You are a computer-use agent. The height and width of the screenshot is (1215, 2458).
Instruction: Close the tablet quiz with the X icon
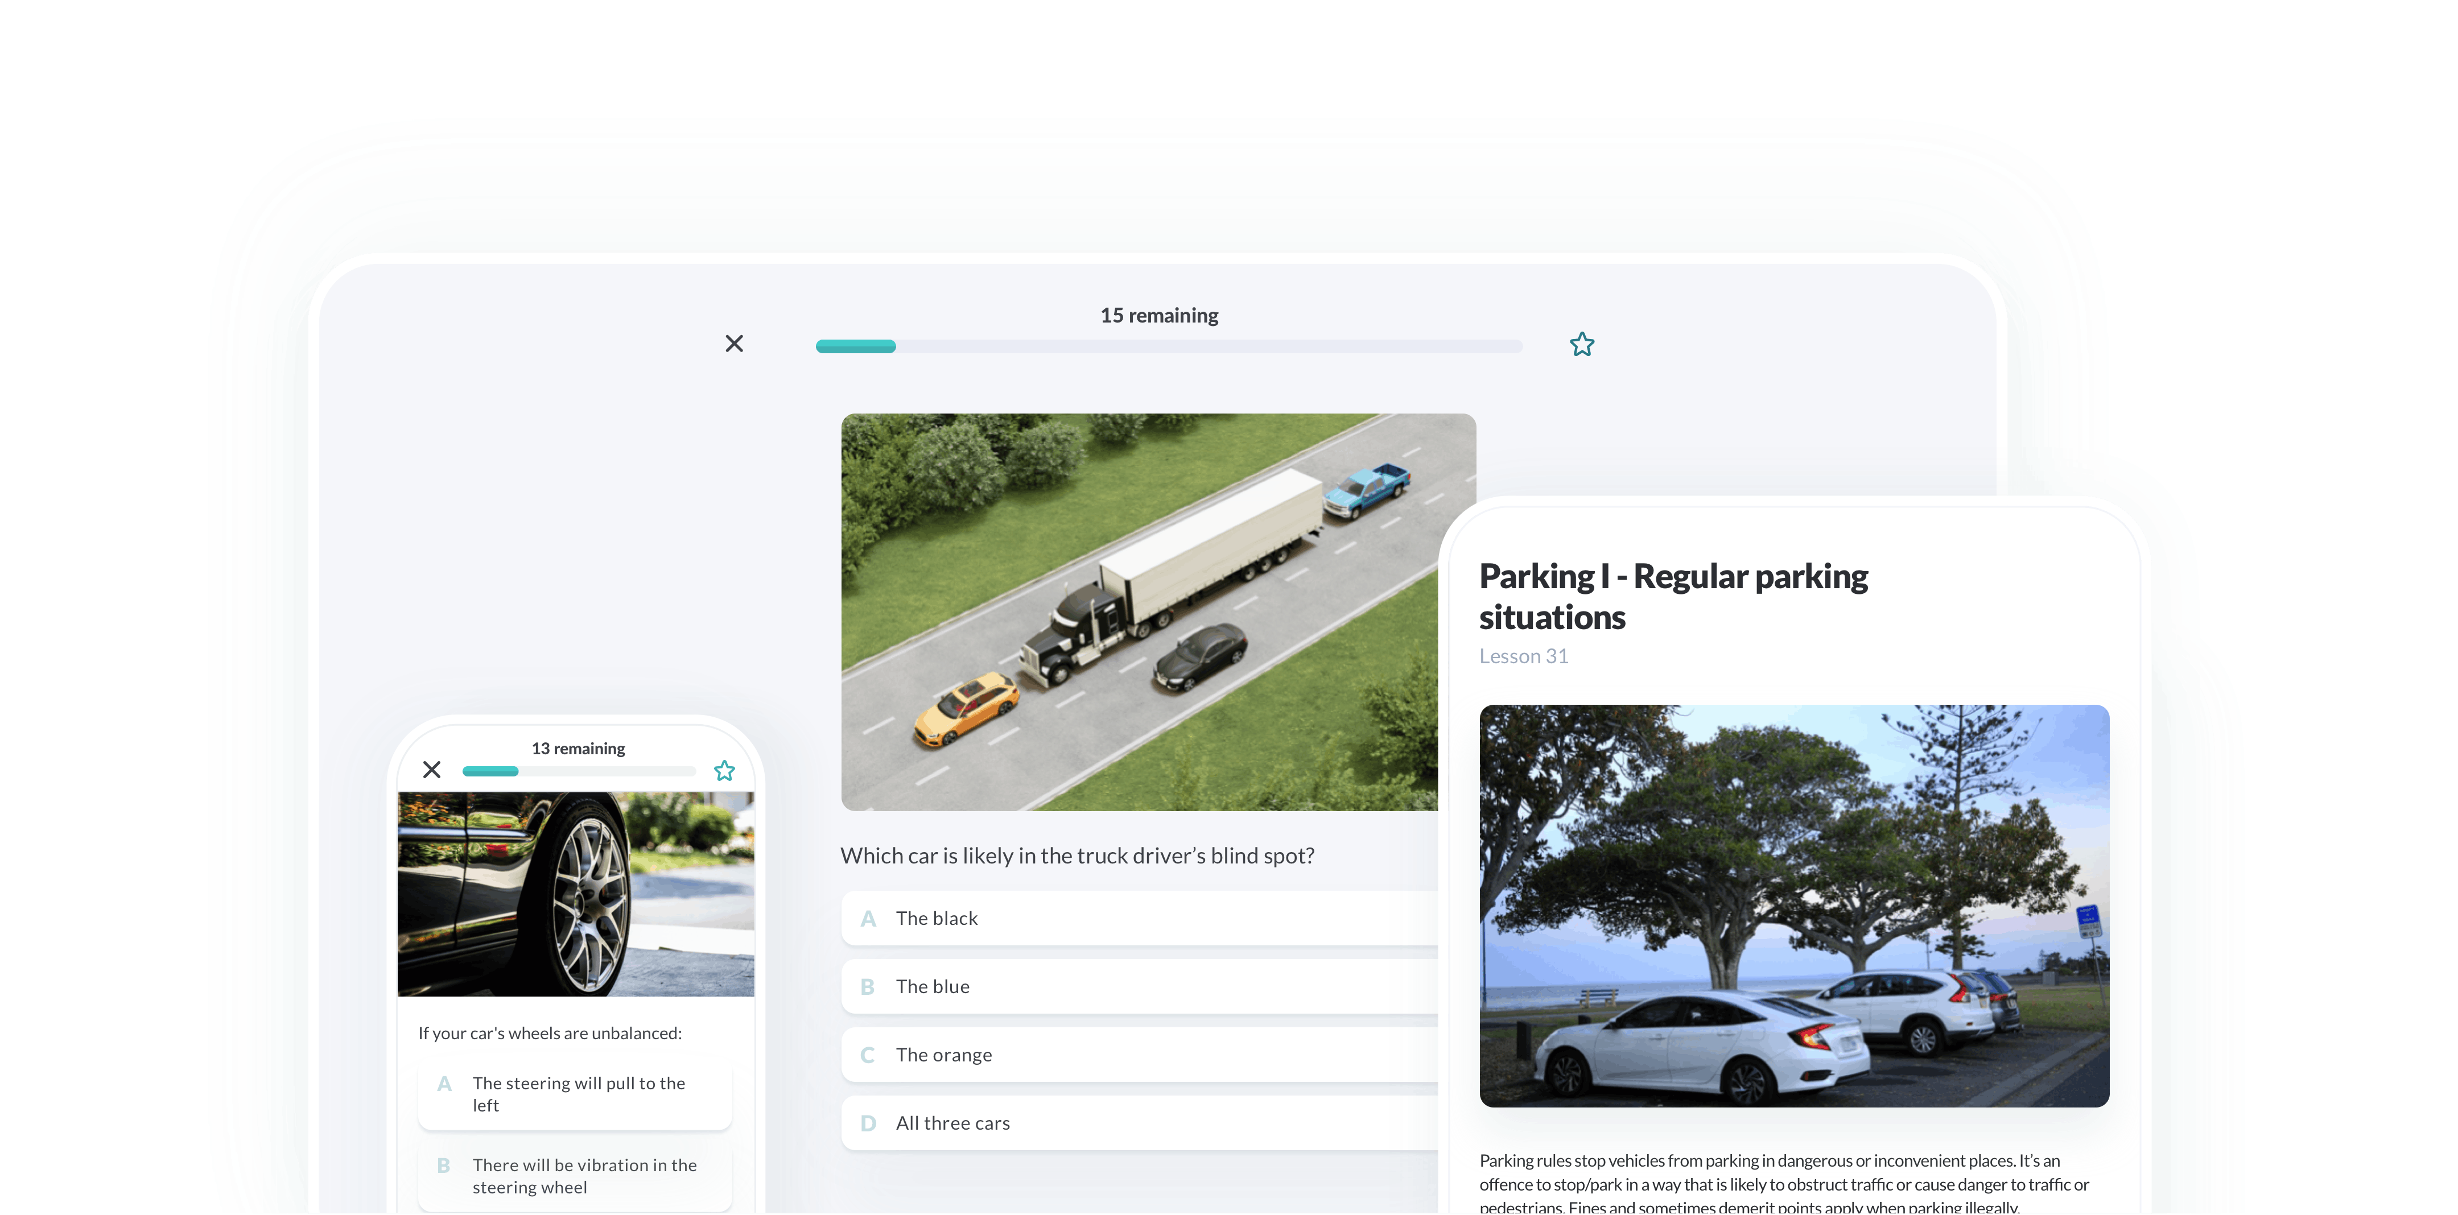coord(734,344)
